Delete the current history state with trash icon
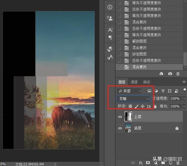 click(178, 74)
